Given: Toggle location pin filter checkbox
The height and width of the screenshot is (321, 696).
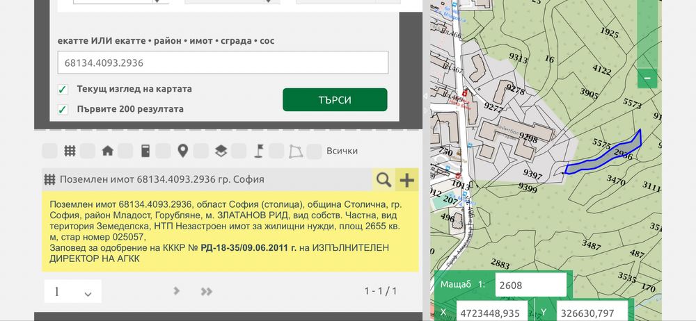Looking at the screenshot, I should pos(163,151).
